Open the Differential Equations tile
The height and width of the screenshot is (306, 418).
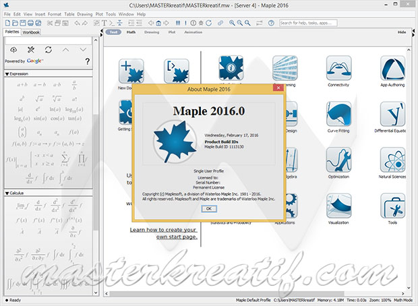pos(392,114)
